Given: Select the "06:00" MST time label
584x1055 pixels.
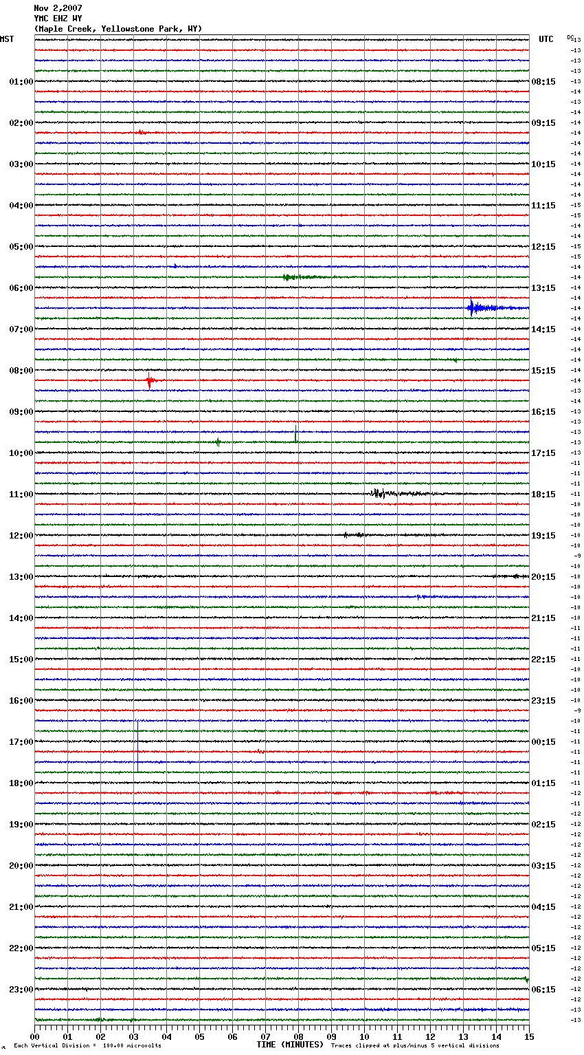Looking at the screenshot, I should click(x=21, y=288).
